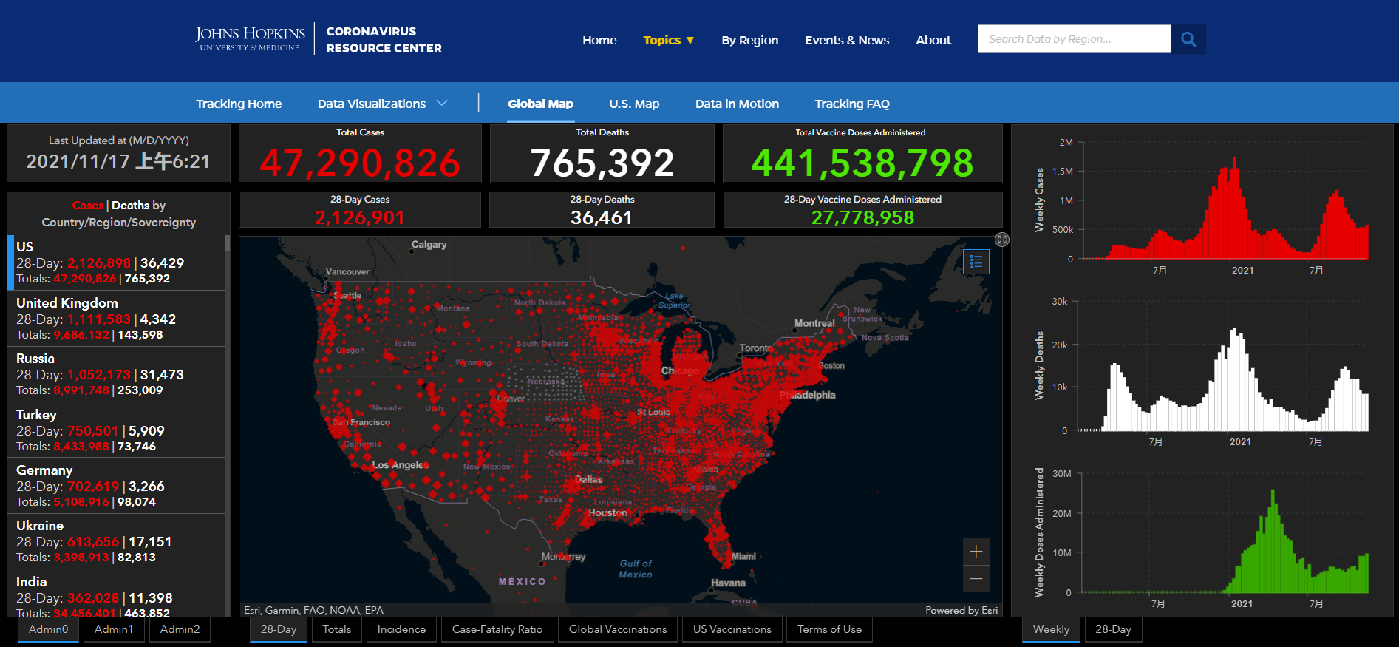
Task: Go to the Home page
Action: pos(599,40)
